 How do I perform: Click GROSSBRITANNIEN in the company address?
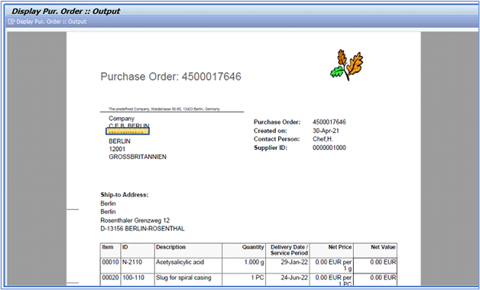click(x=138, y=157)
